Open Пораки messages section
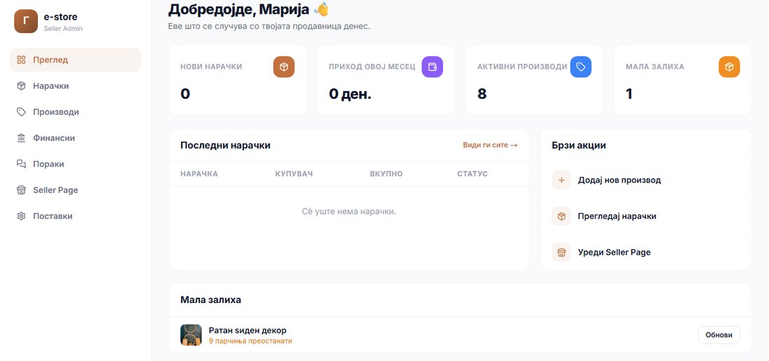 coord(76,164)
